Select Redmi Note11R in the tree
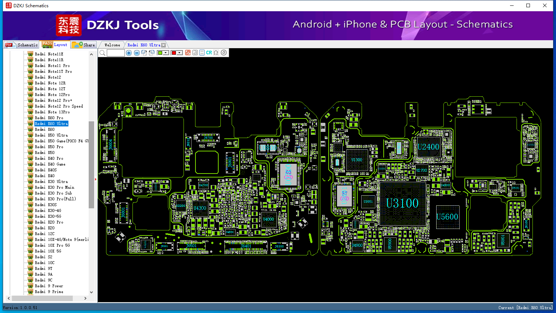The image size is (556, 313). [49, 60]
